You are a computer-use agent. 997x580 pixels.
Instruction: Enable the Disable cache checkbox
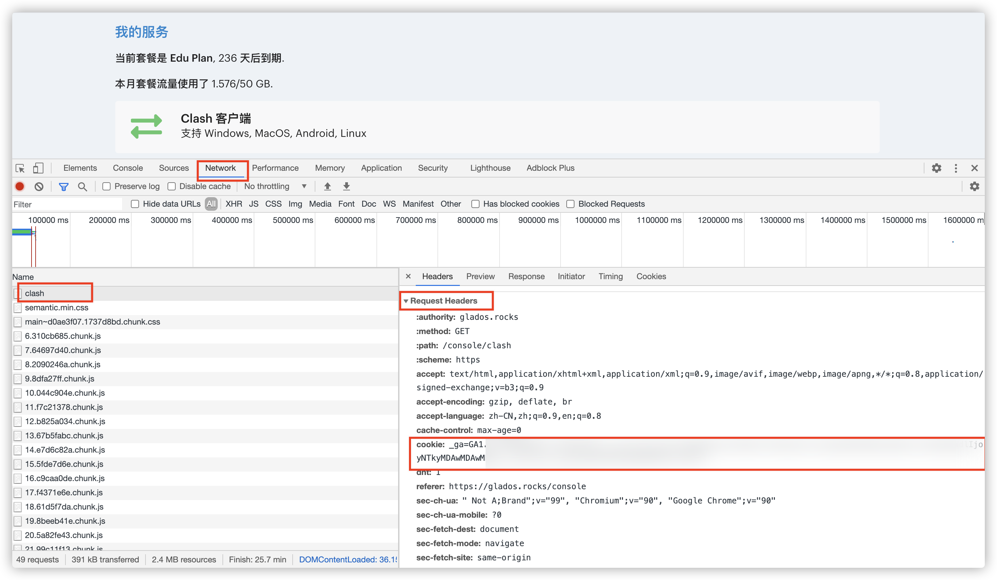tap(172, 186)
